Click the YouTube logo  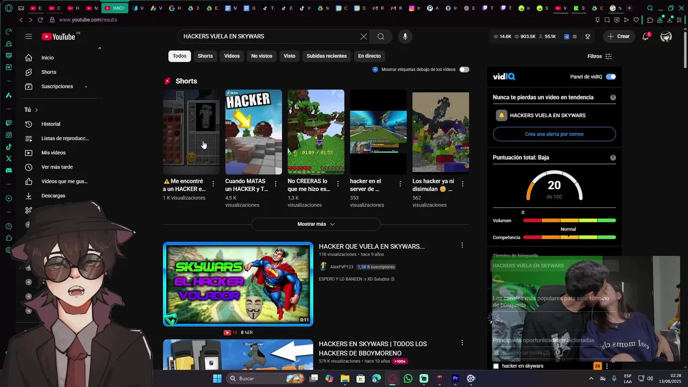[x=58, y=37]
